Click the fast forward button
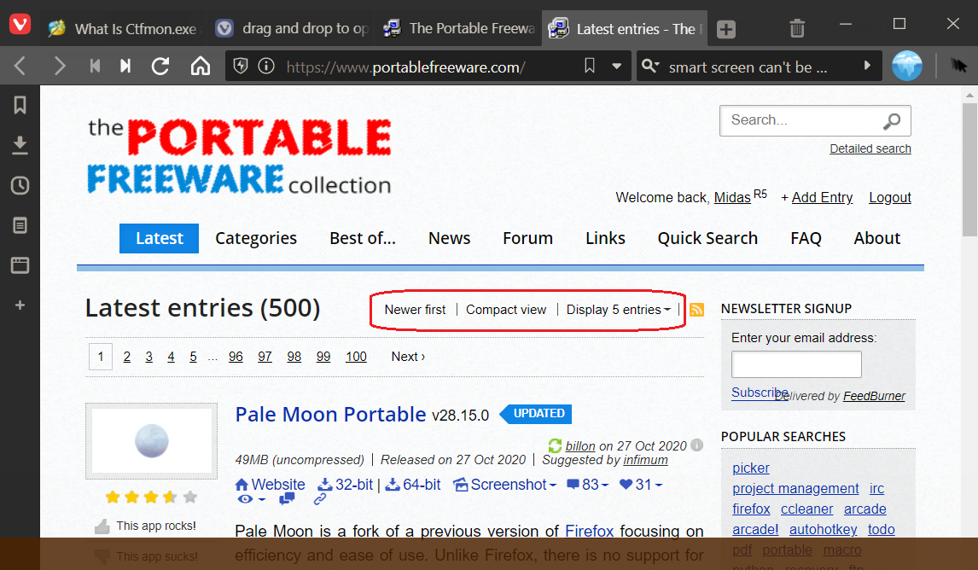 point(125,66)
